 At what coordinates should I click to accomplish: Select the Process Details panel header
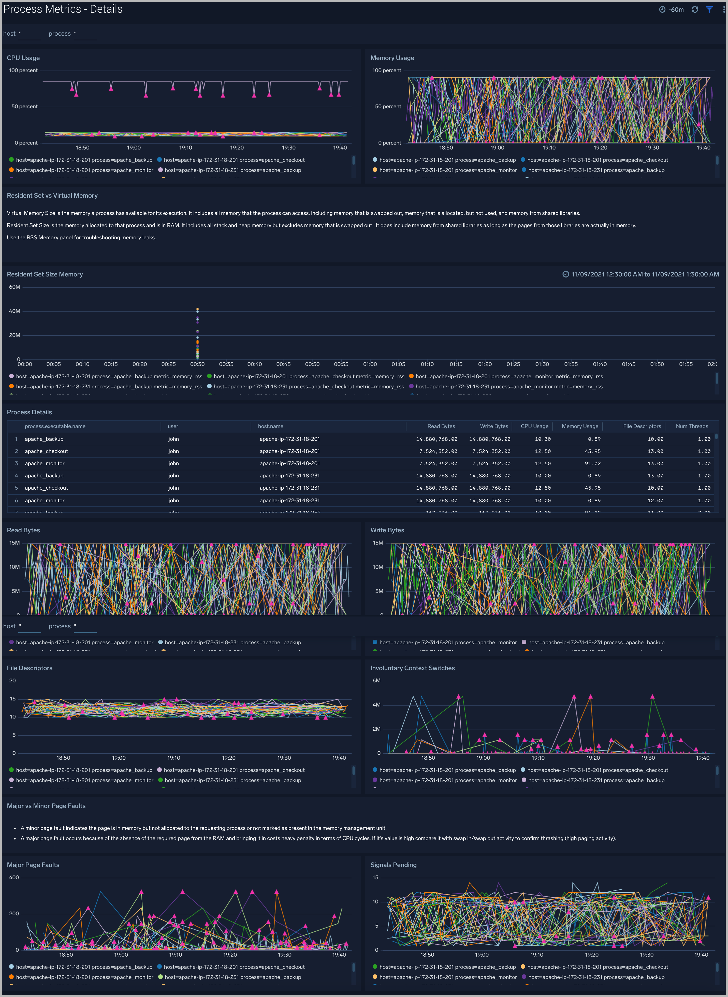29,412
